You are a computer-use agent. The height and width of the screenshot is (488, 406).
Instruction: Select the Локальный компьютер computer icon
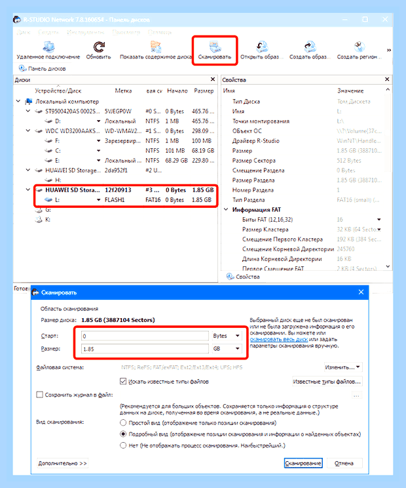29,102
